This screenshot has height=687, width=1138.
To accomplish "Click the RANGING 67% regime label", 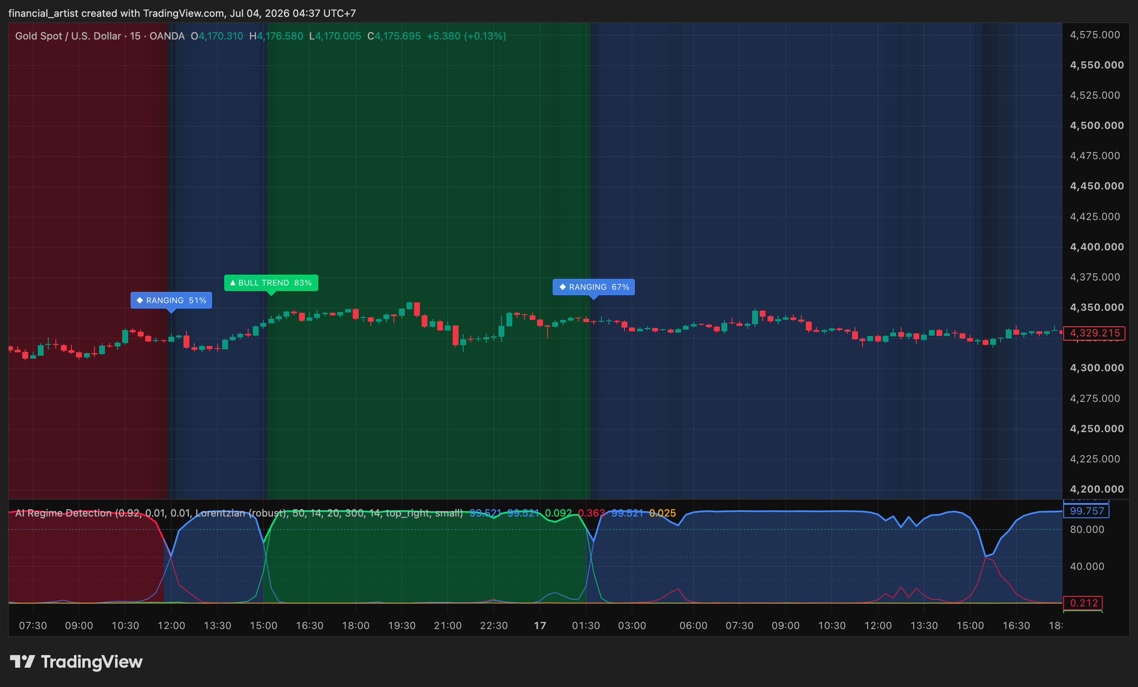I will pos(593,287).
